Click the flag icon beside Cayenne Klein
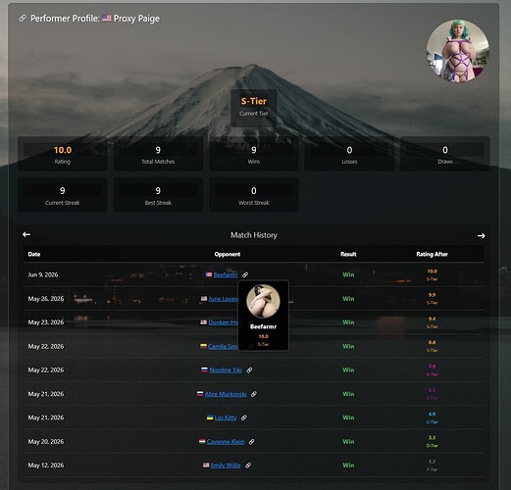 click(202, 441)
